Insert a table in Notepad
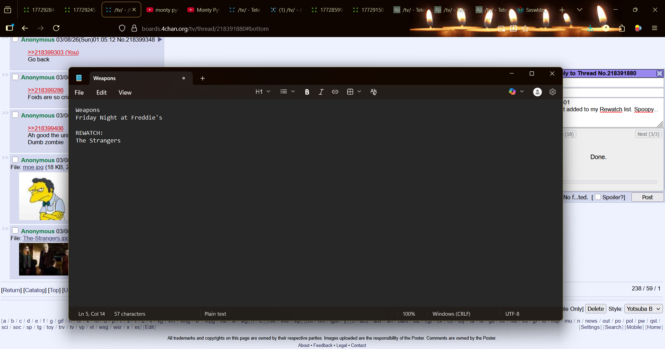 tap(350, 92)
